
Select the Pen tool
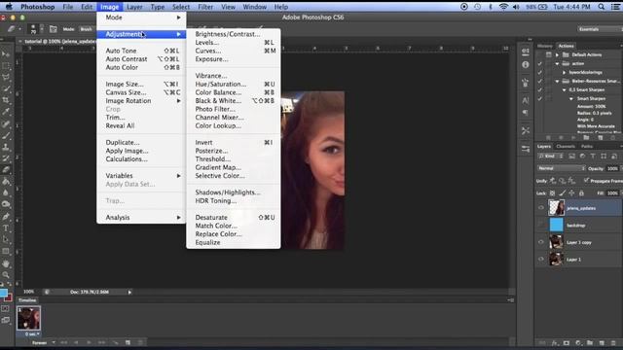tap(6, 216)
